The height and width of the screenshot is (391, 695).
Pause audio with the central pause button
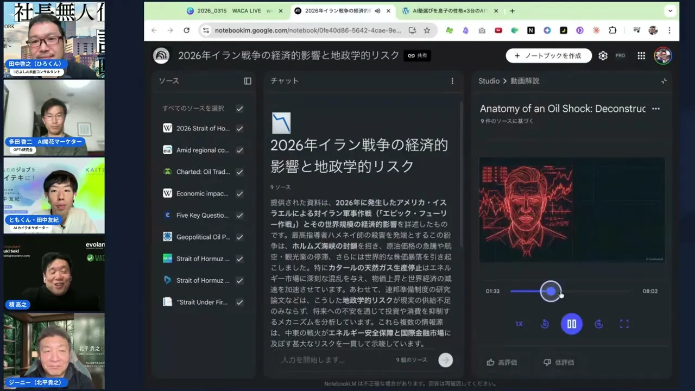[572, 324]
